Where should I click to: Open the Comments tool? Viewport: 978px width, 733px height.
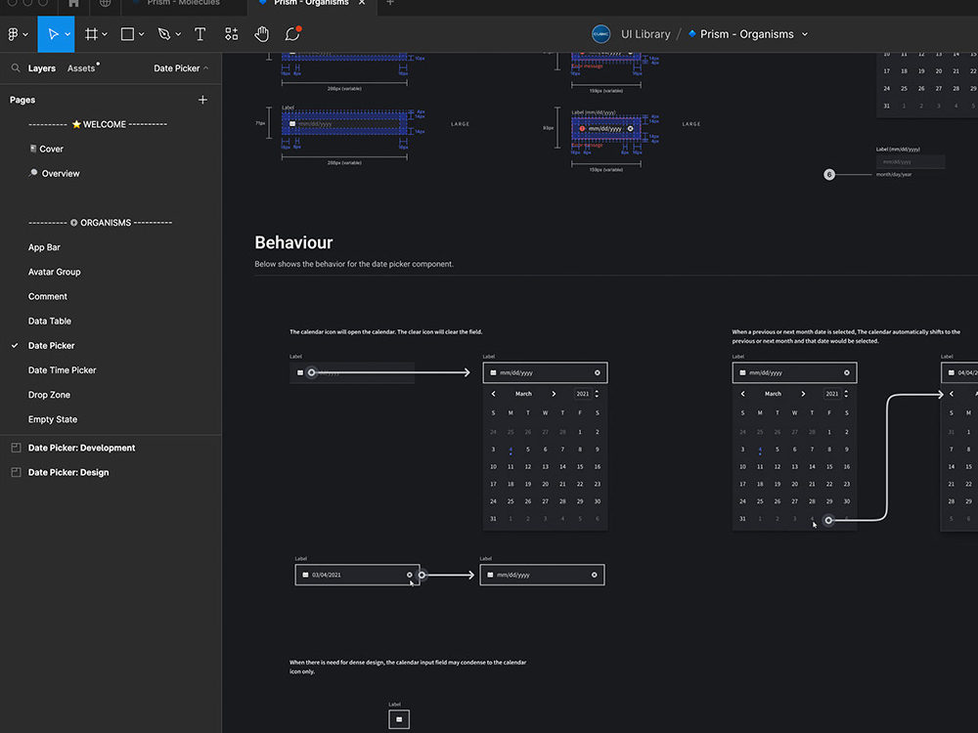click(291, 34)
